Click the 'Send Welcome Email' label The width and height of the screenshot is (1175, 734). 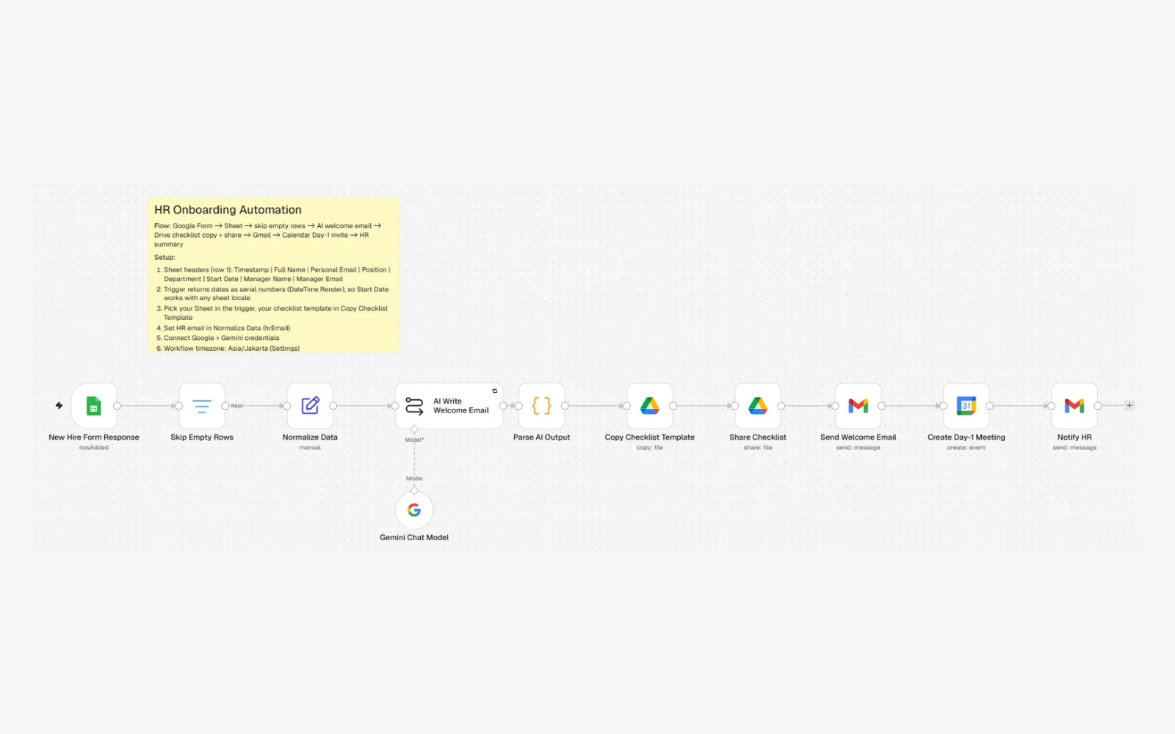858,437
